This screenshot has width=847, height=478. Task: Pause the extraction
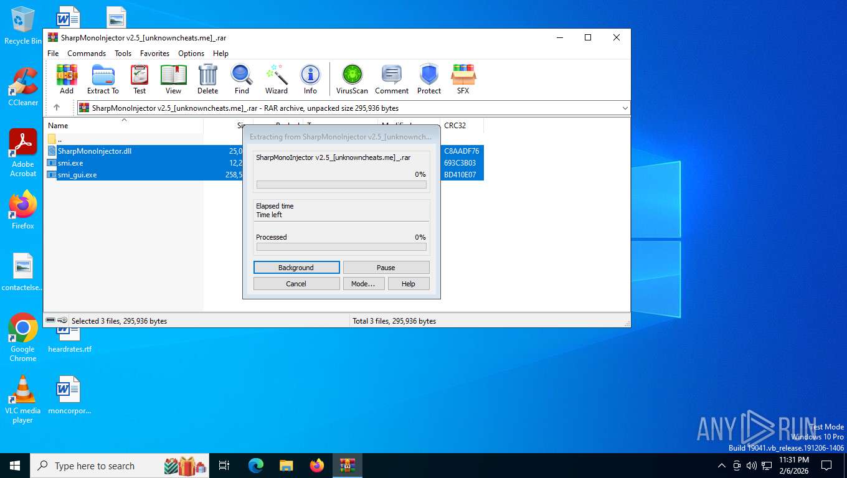(386, 268)
